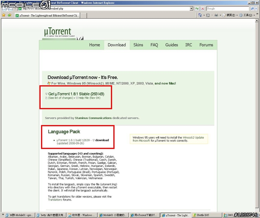Click the red Stop loading icon

(x=203, y=9)
